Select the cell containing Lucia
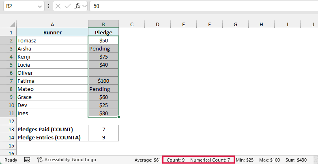Image resolution: width=318 pixels, height=164 pixels. (x=52, y=65)
